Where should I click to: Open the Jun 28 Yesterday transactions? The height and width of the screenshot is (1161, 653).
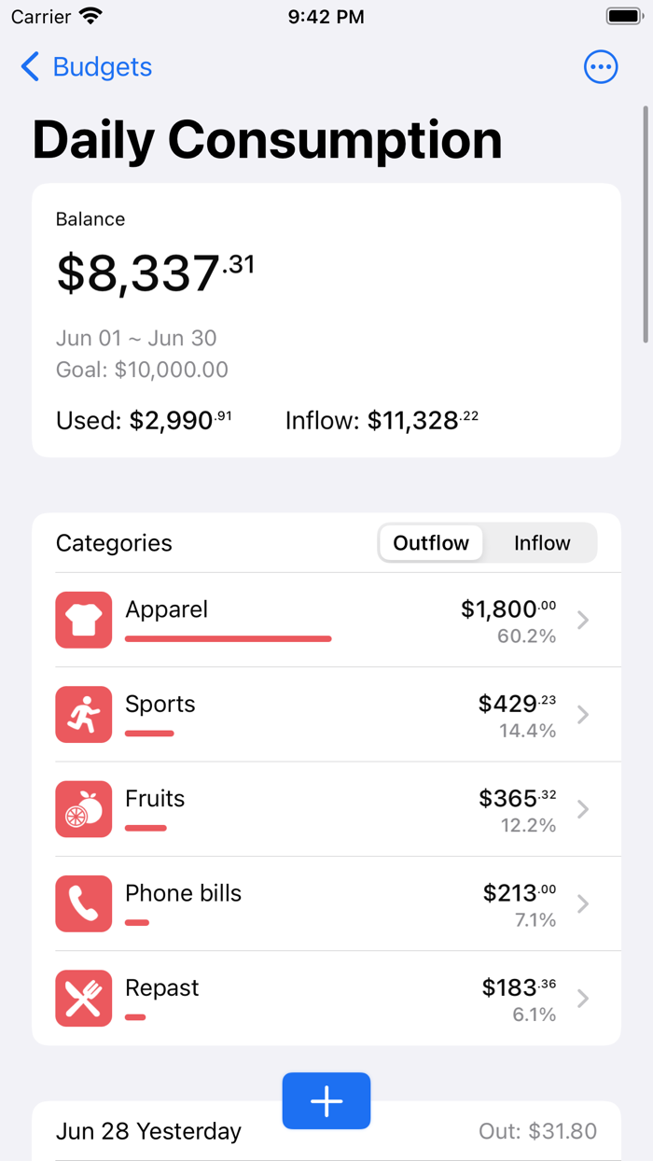tap(149, 1130)
